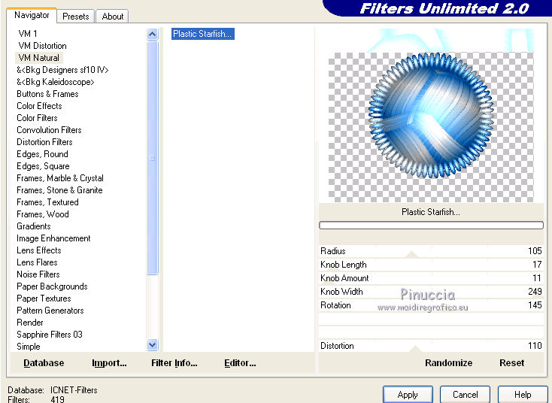This screenshot has width=552, height=403.
Task: Randomize the filter settings
Action: [448, 363]
